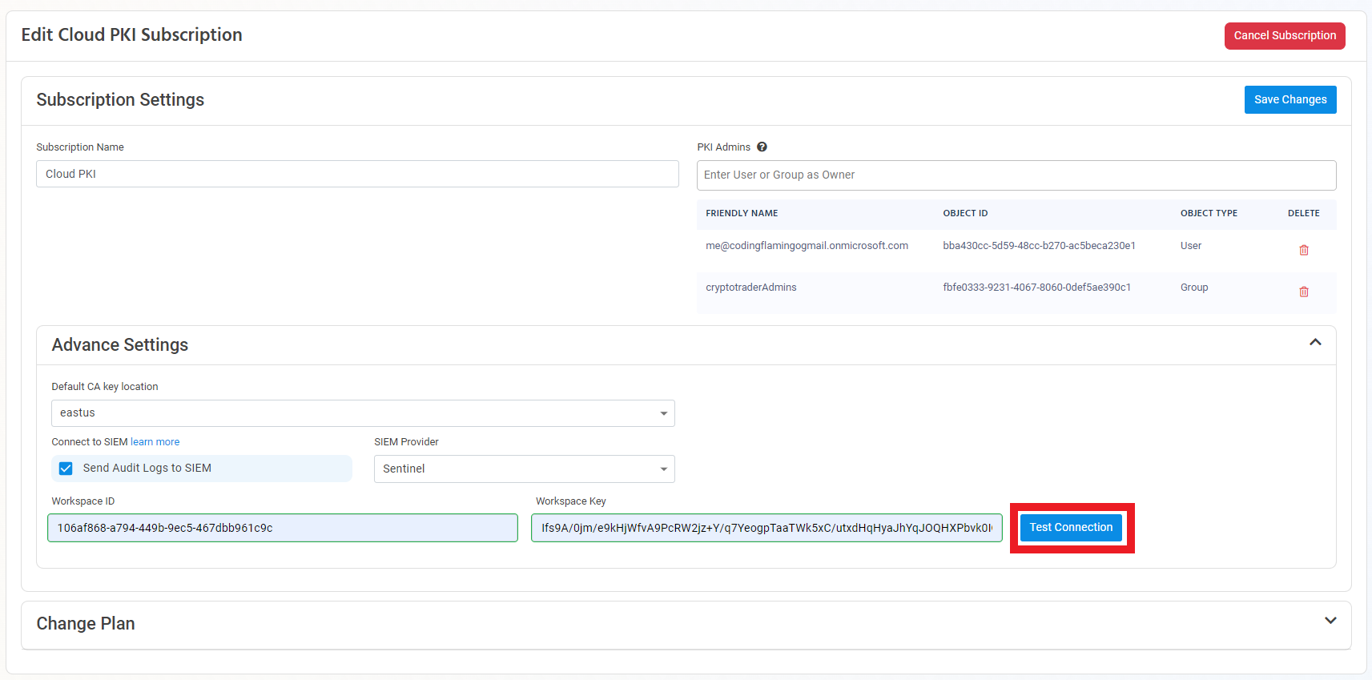Delete the cryptotraderAdmins group entry
The height and width of the screenshot is (680, 1372).
click(1303, 292)
